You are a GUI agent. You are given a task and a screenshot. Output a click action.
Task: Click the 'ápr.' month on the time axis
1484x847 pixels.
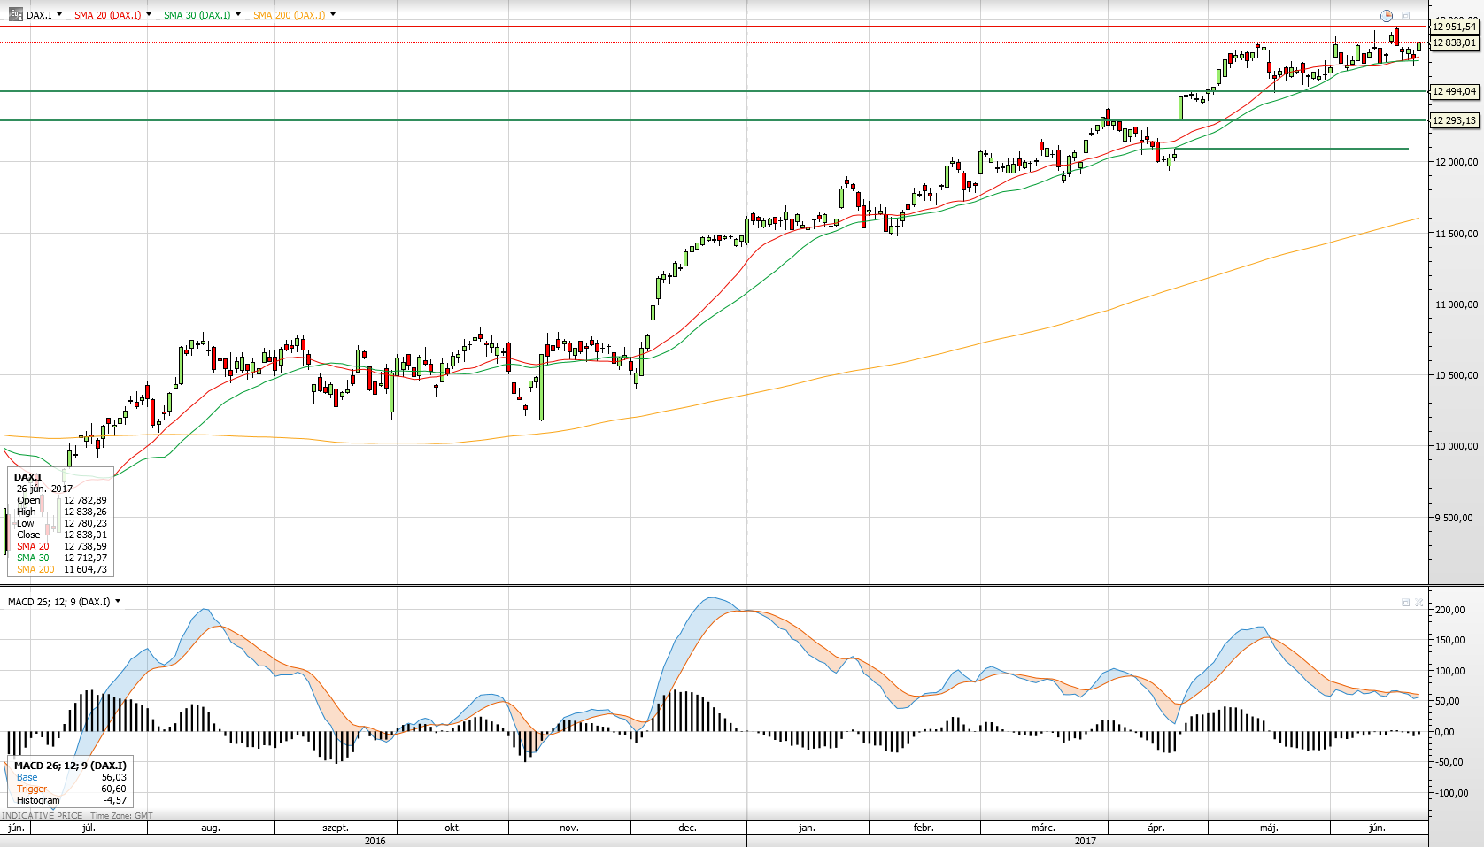tap(1156, 828)
